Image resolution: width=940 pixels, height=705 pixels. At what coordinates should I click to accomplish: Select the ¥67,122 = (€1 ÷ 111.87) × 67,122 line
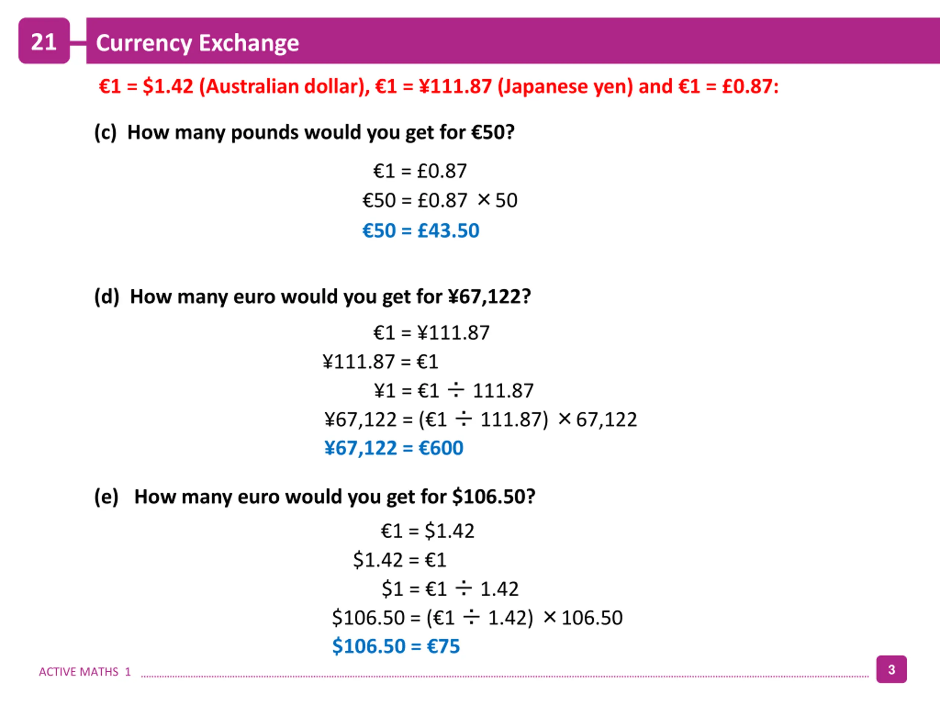(481, 420)
